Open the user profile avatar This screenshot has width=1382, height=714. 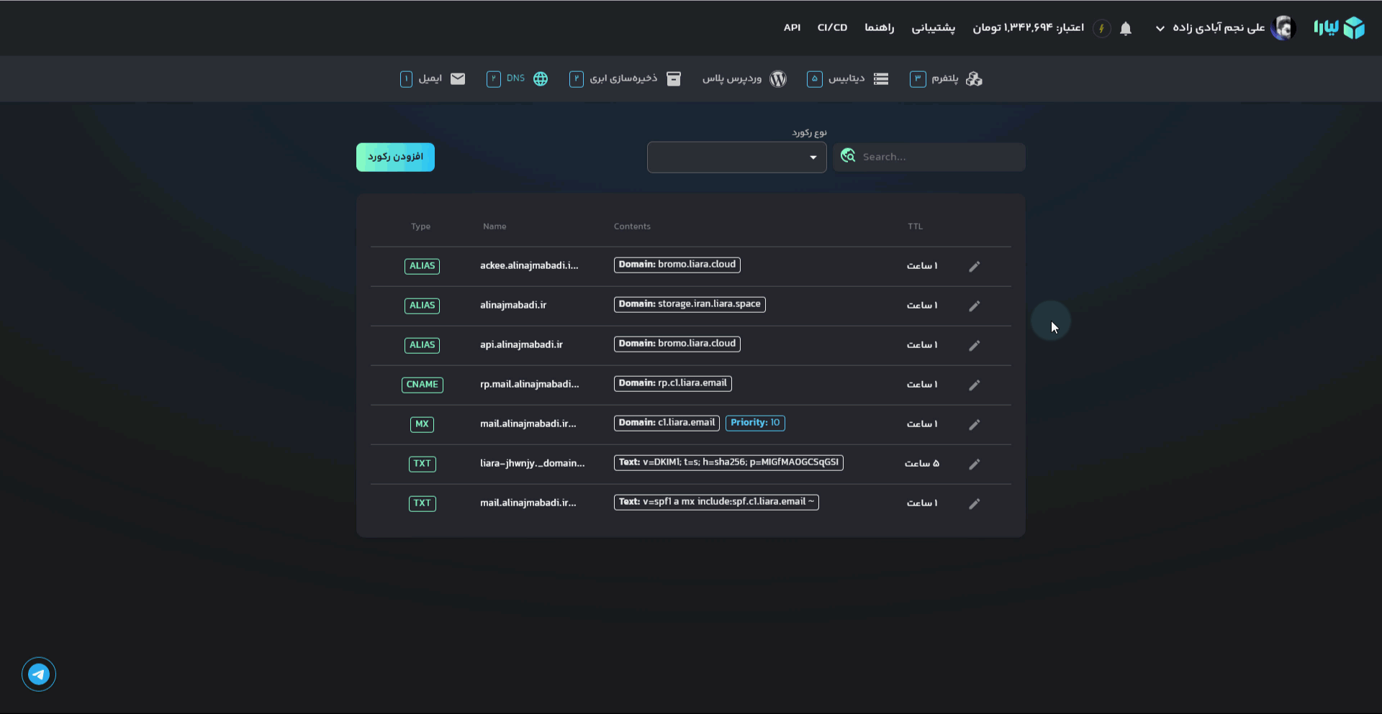tap(1283, 28)
